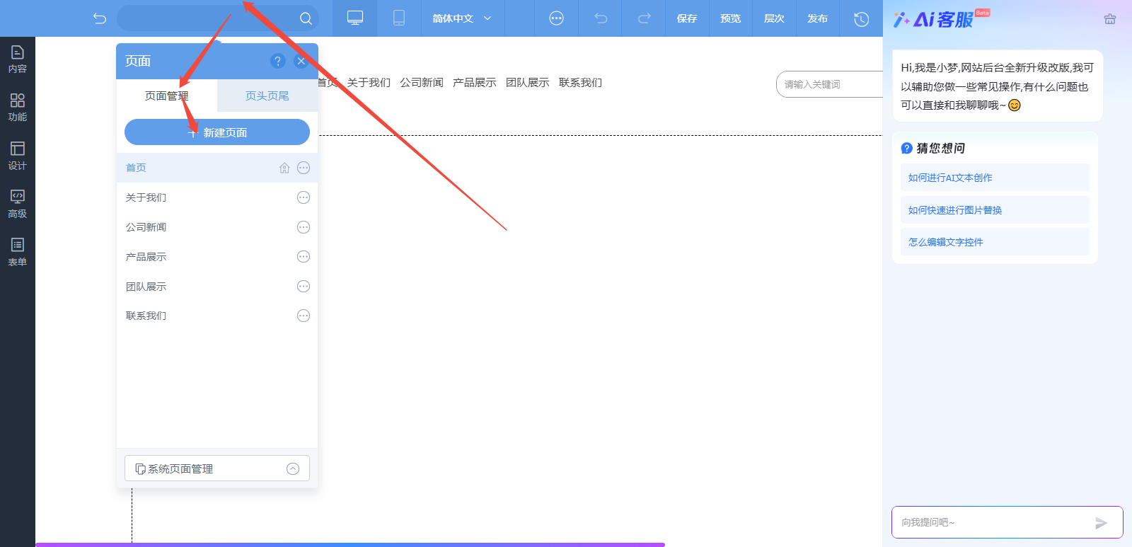The image size is (1132, 547).
Task: Open the 表单 sidebar panel
Action: [x=18, y=252]
